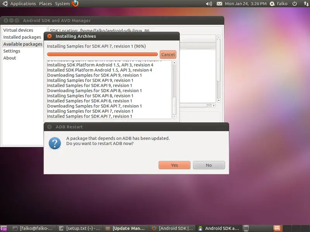Open Settings in the SDK Manager sidebar
Viewport: 310px width, 232px height.
[12, 51]
